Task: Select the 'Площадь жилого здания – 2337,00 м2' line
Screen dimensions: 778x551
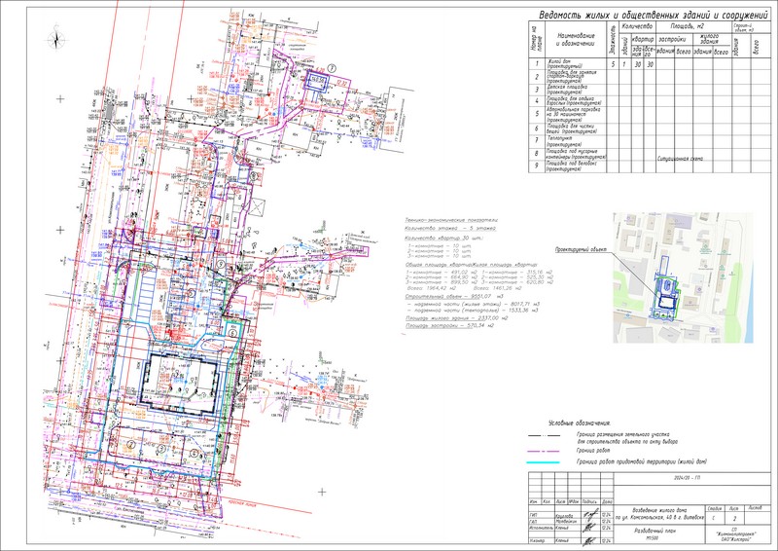Action: (456, 318)
